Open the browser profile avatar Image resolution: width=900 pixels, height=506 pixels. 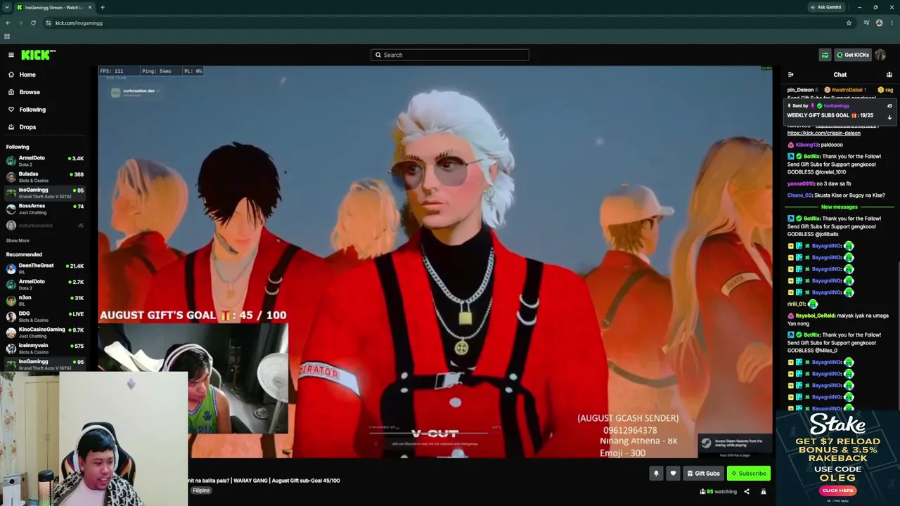click(879, 23)
